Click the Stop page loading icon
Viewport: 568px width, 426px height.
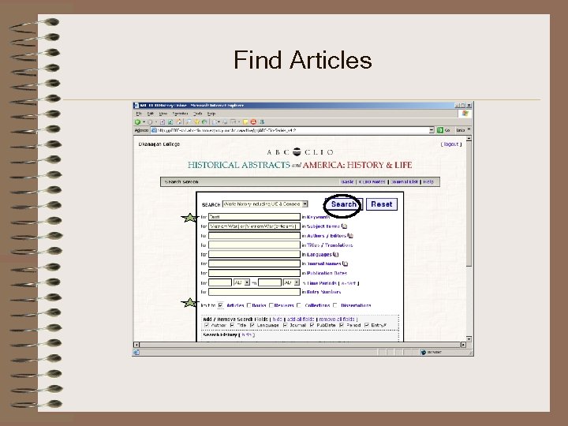163,122
